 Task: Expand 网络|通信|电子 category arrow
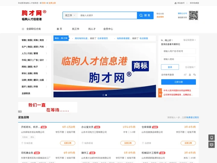pos(46,67)
